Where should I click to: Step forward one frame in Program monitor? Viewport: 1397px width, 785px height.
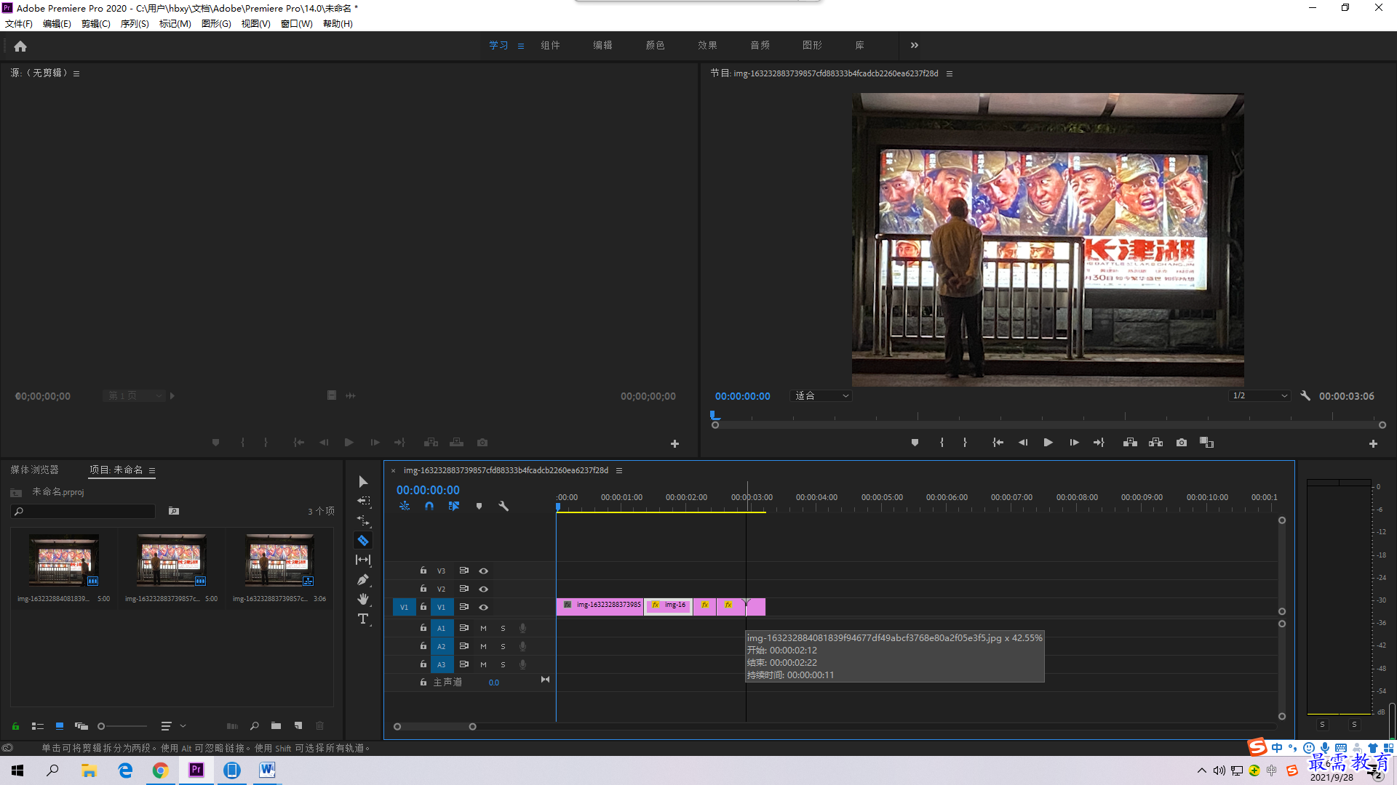pos(1074,443)
